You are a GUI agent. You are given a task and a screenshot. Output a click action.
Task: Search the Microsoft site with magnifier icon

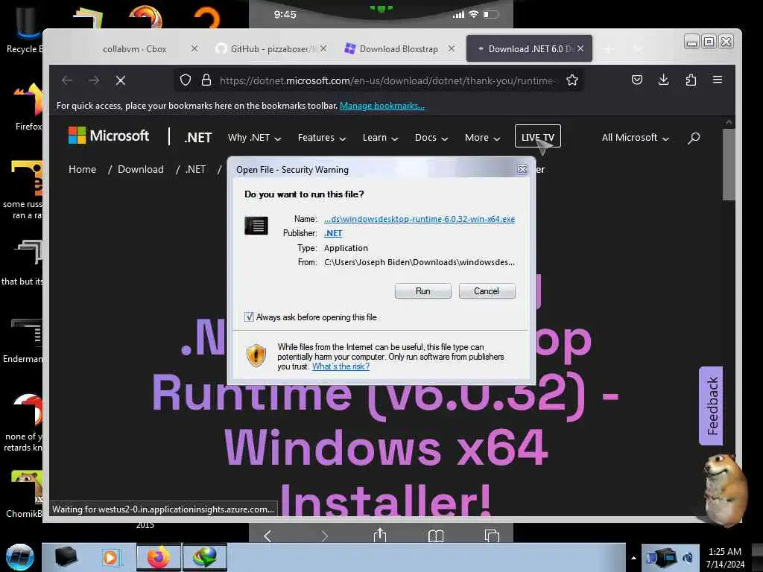tap(694, 138)
